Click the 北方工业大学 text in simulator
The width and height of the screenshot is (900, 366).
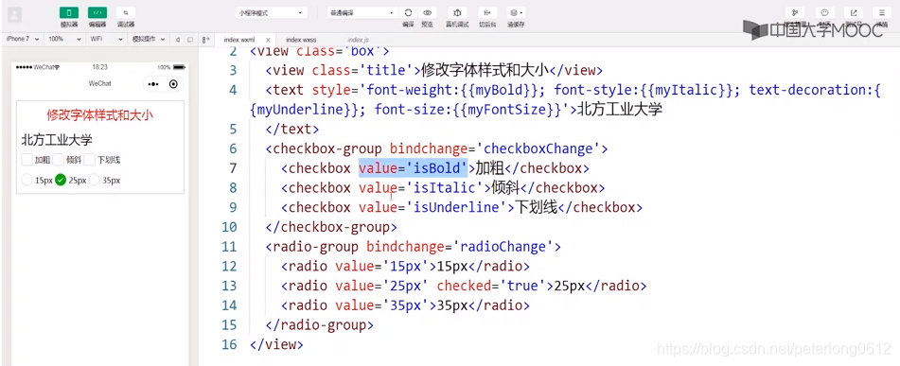click(x=57, y=139)
